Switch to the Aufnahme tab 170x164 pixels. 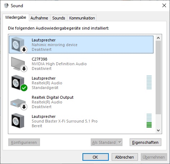(39, 18)
